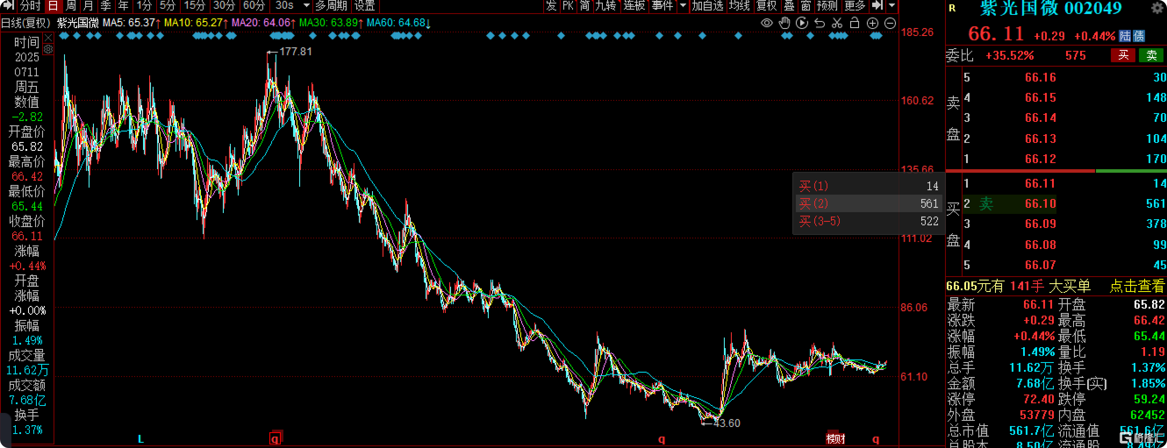Toggle 均线 moving averages
The height and width of the screenshot is (448, 1167).
click(739, 6)
